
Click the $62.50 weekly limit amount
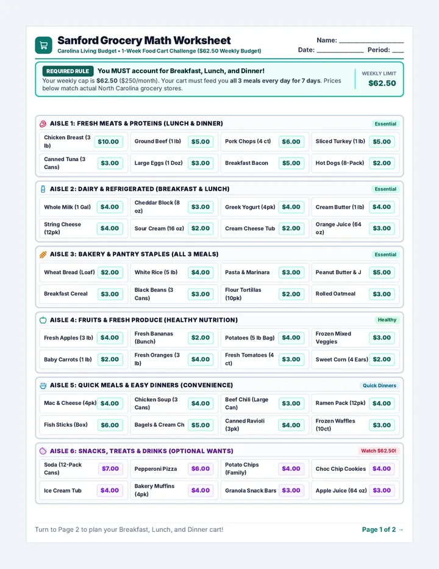coord(382,83)
